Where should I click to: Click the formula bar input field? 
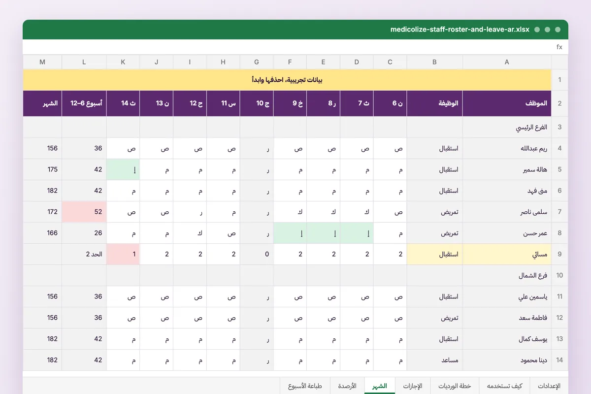tap(288, 47)
